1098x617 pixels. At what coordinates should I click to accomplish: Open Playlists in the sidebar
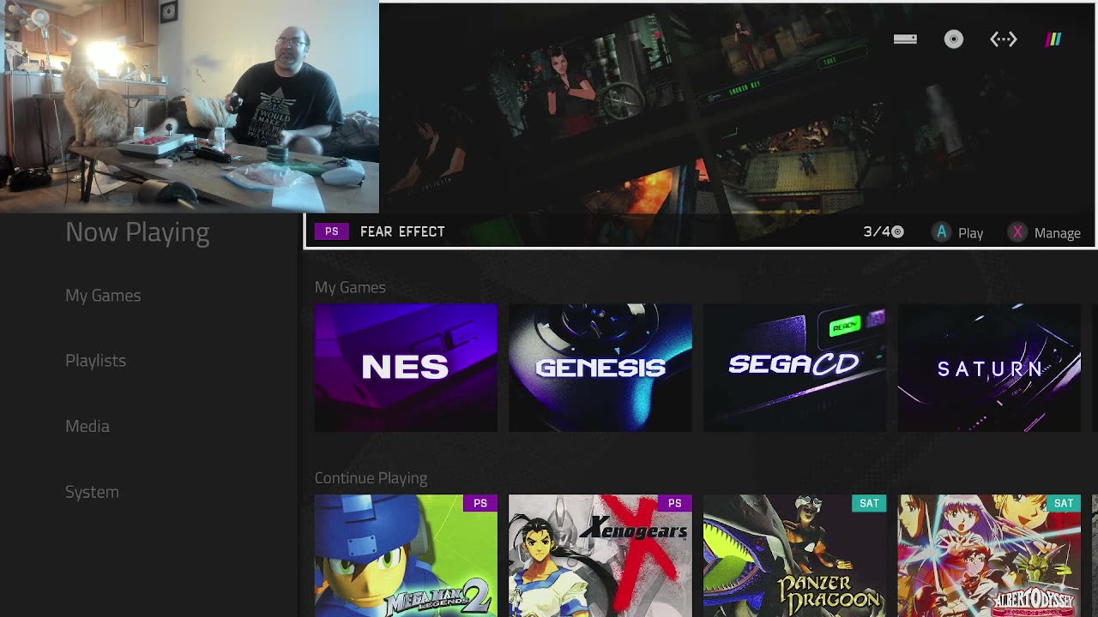(95, 361)
